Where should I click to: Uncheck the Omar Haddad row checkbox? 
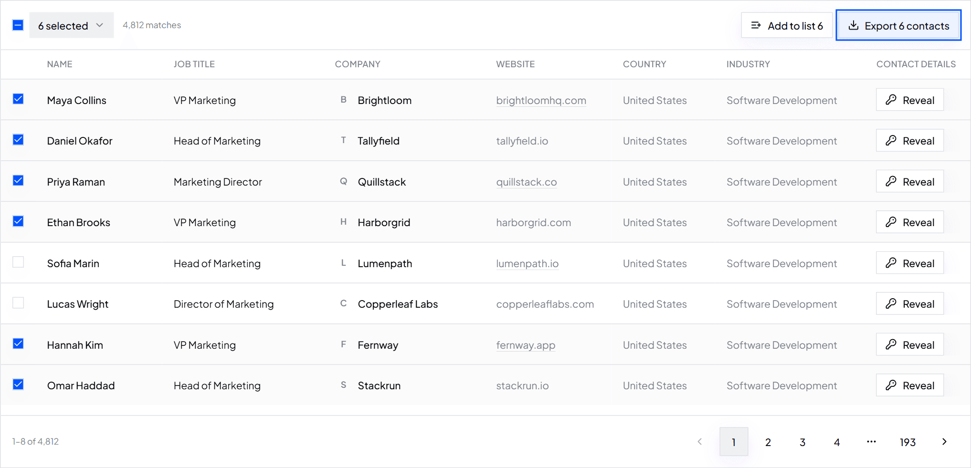coord(18,385)
